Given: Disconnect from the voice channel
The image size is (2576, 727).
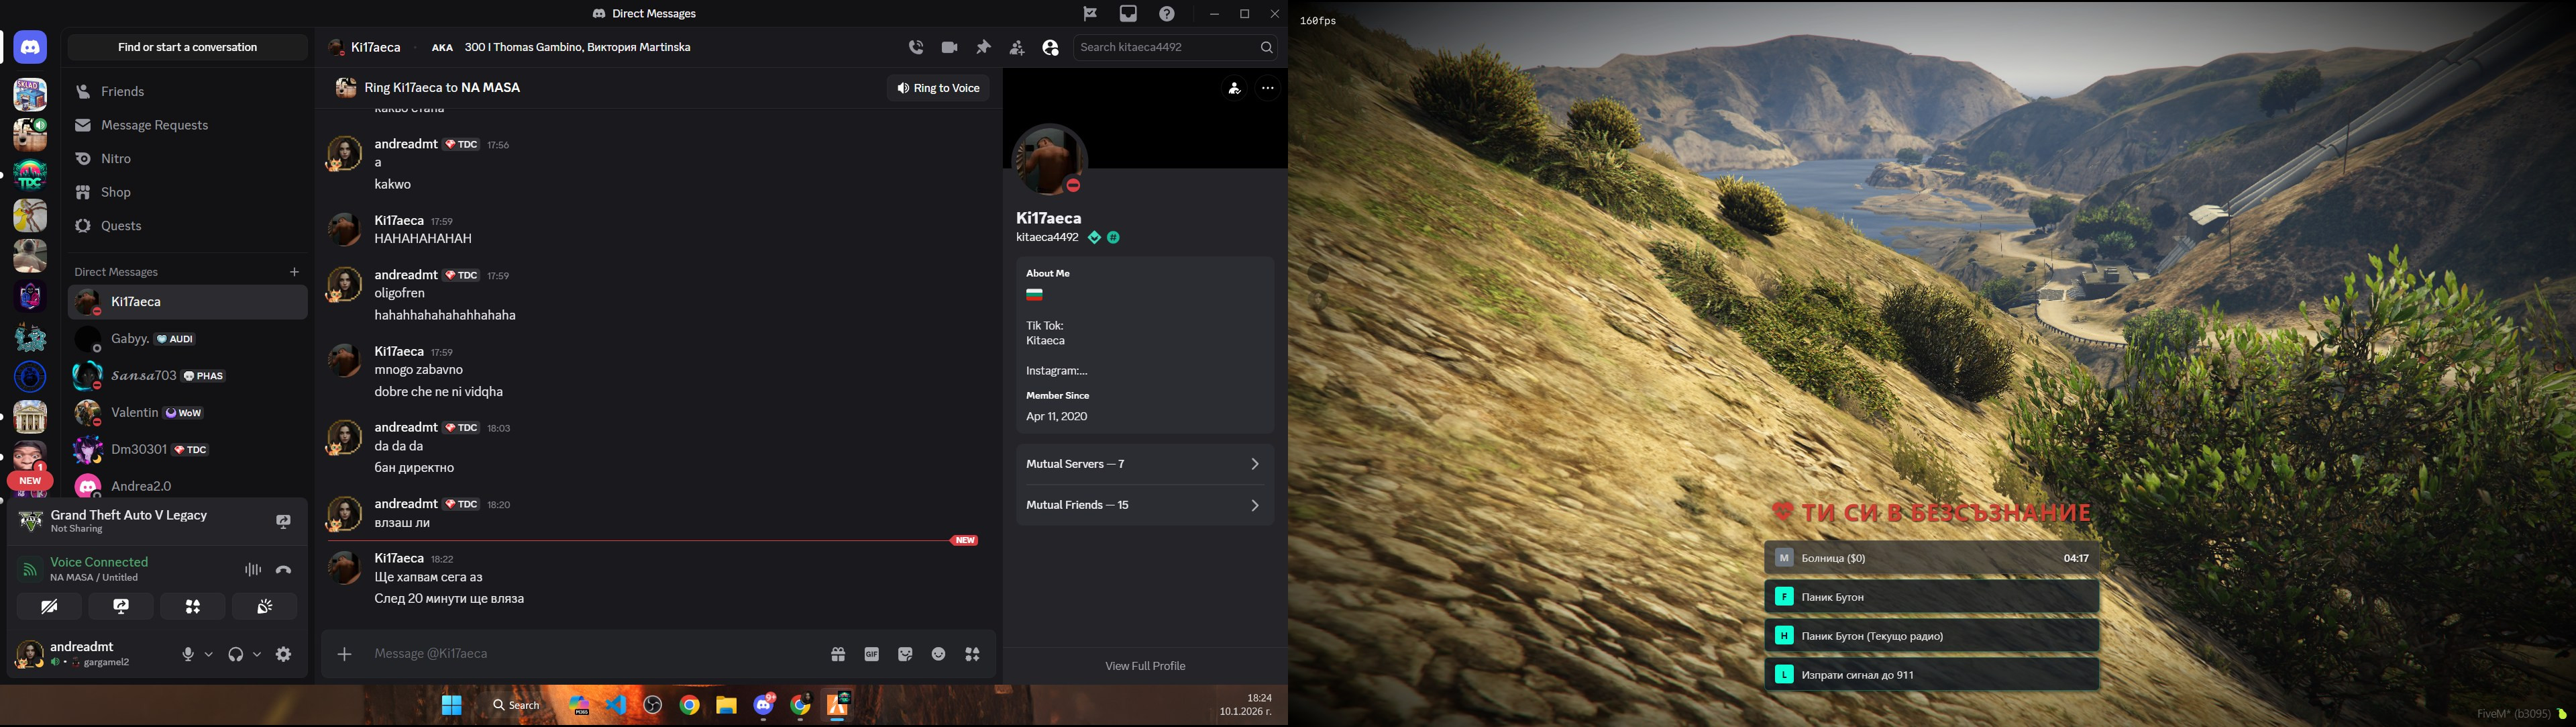Looking at the screenshot, I should click(284, 569).
